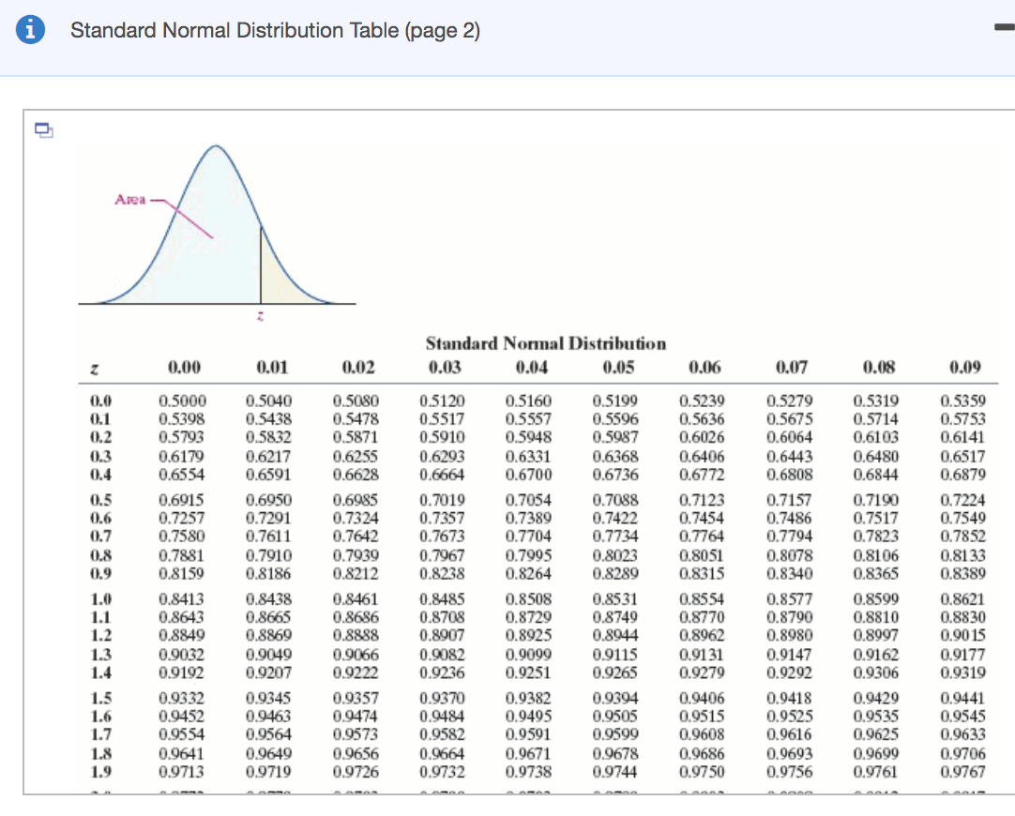Image resolution: width=1015 pixels, height=816 pixels.
Task: Click the blue info icon
Action: point(30,30)
